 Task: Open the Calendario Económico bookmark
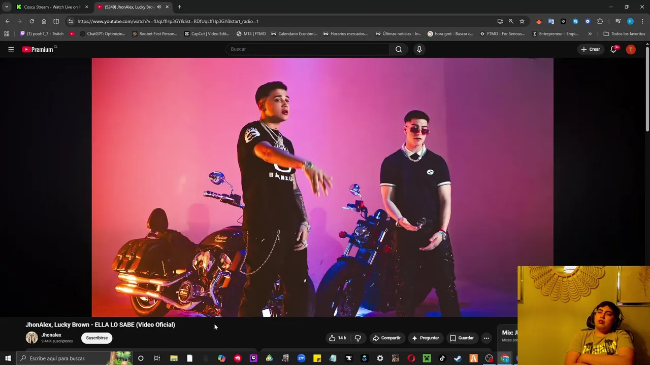(294, 34)
